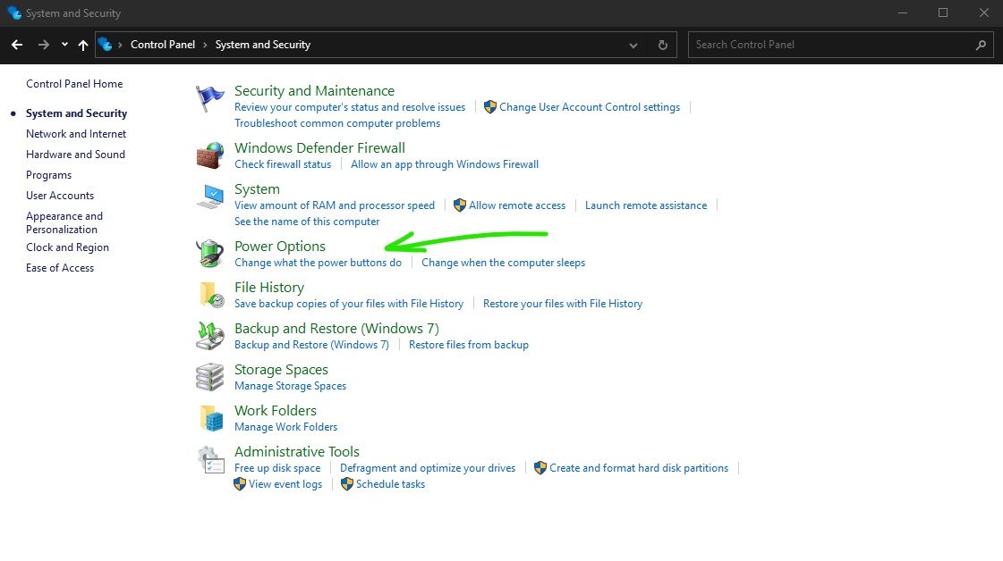Click the title bar Control Panel icon
Image resolution: width=1003 pixels, height=561 pixels.
click(14, 13)
